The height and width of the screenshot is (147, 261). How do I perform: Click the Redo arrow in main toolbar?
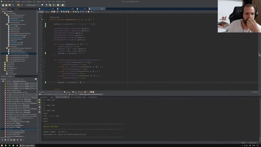(x=22, y=5)
